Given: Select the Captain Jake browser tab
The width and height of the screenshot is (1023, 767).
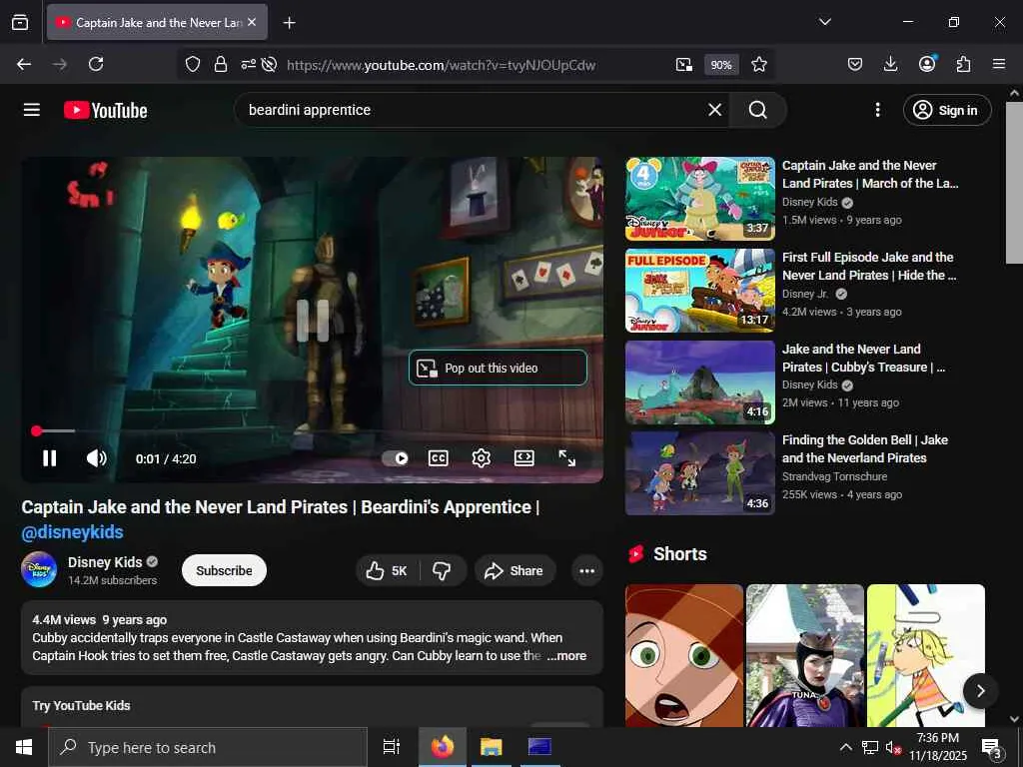Looking at the screenshot, I should [x=157, y=22].
